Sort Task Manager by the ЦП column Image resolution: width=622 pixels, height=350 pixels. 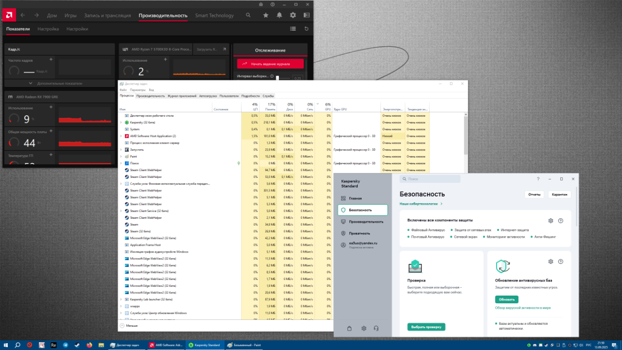click(250, 106)
